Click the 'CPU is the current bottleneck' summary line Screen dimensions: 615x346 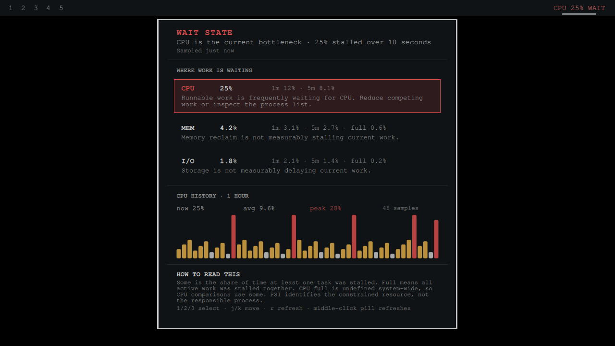coord(304,42)
